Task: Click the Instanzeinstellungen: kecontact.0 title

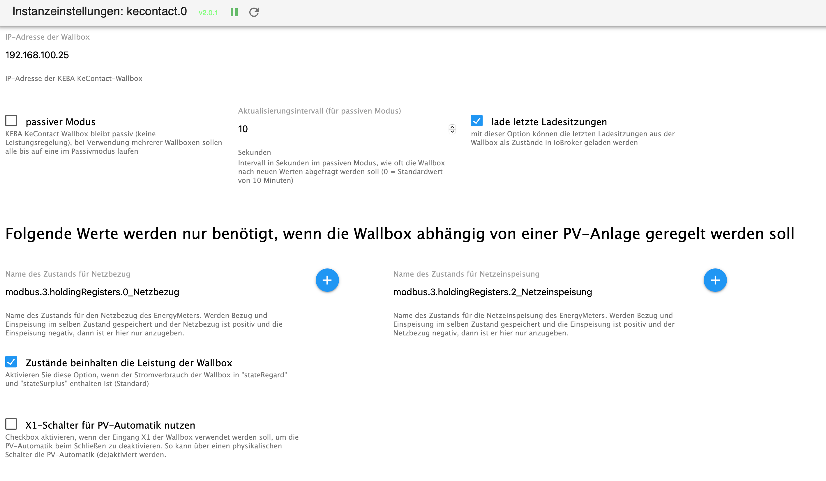Action: click(99, 11)
